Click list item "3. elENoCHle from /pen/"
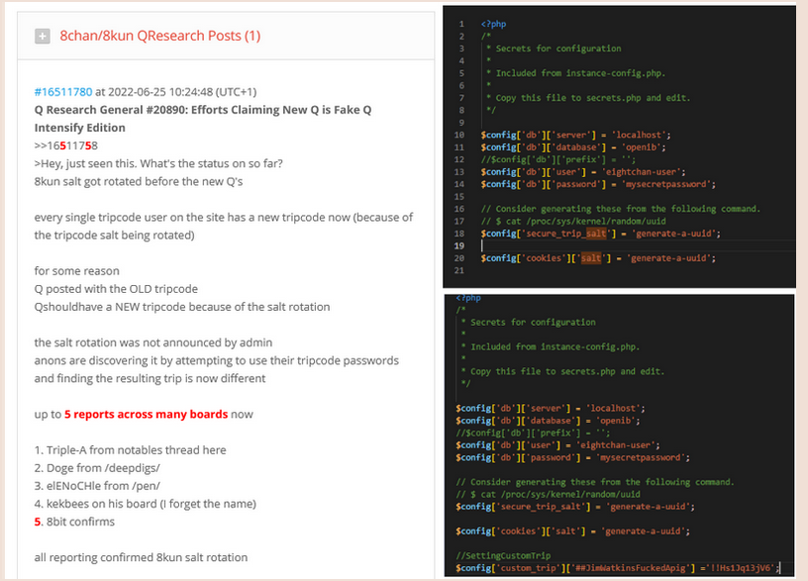This screenshot has width=808, height=581. pos(97,486)
